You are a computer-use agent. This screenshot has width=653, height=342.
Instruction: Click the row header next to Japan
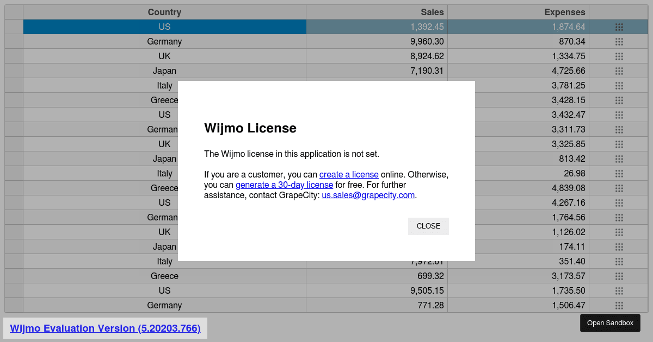pos(13,71)
